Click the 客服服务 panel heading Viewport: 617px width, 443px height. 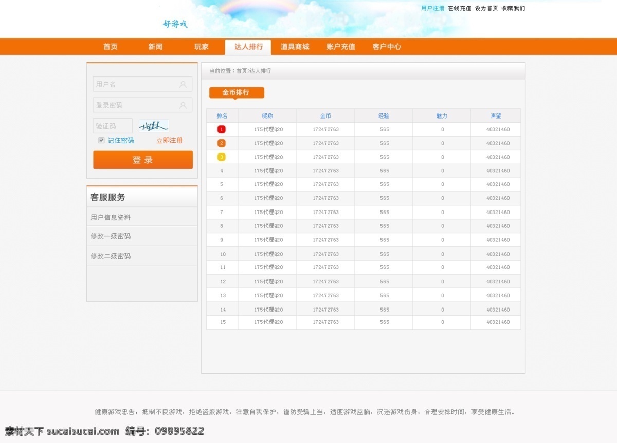[x=108, y=197]
